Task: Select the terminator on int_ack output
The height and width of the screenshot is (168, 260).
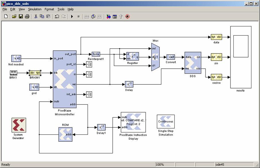Action: click(89, 94)
